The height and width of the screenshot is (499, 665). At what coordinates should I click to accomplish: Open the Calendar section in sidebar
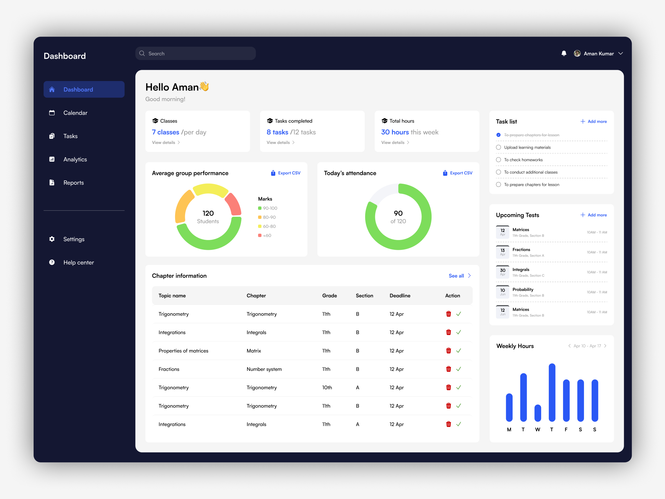pyautogui.click(x=75, y=112)
